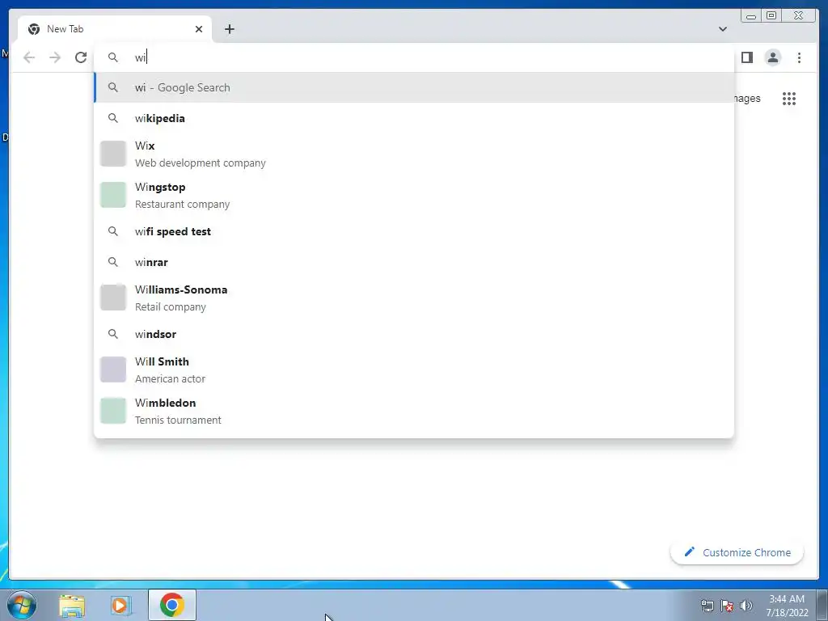The width and height of the screenshot is (828, 621).
Task: Toggle the Chrome side panel icon
Action: tap(746, 57)
